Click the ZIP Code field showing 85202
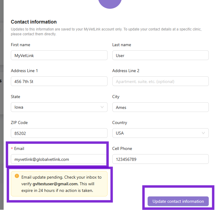The height and width of the screenshot is (210, 216). [x=59, y=133]
